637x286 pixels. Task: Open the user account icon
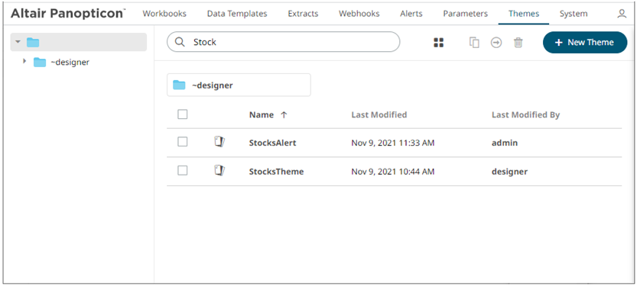(622, 14)
